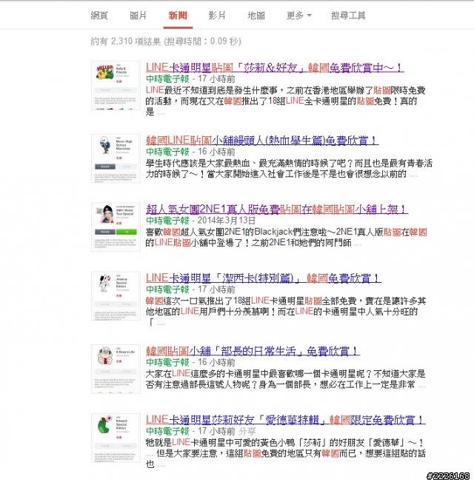Click 中時電子報 source under 饅頭人 headline
The height and width of the screenshot is (482, 474).
(x=167, y=152)
